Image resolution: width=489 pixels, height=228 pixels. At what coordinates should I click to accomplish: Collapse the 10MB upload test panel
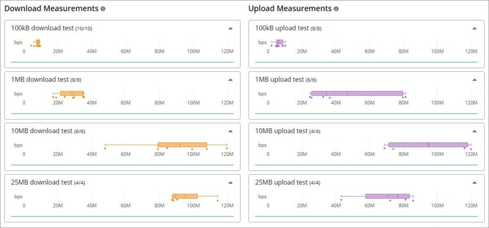click(474, 131)
